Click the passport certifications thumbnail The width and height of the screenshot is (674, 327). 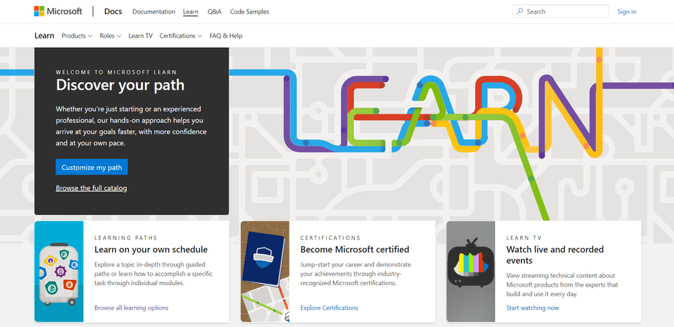click(264, 272)
